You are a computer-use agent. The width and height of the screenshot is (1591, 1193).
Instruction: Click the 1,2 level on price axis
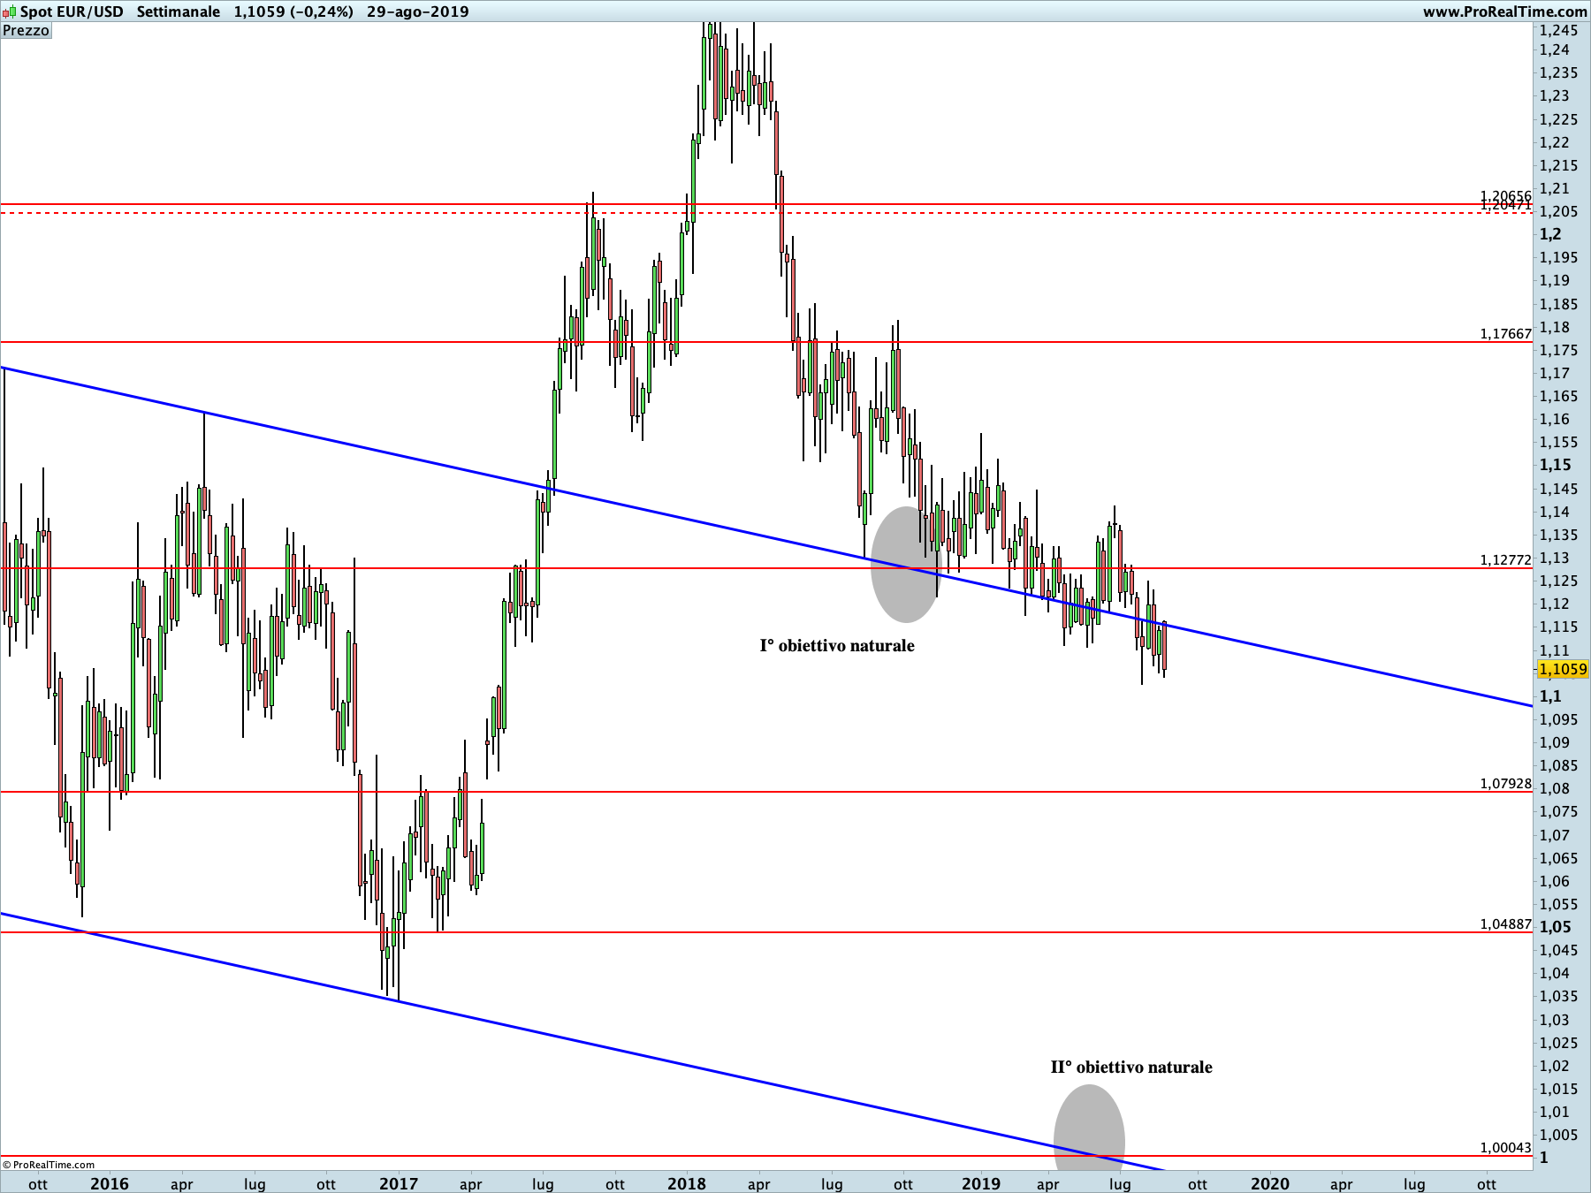[x=1550, y=234]
